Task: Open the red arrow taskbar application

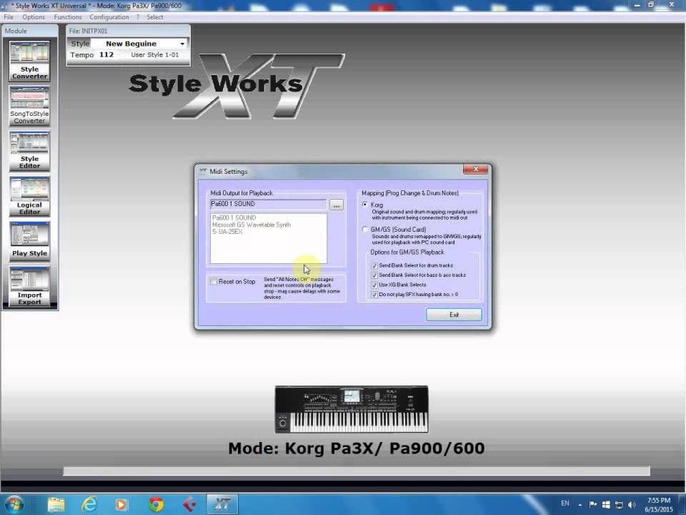Action: click(189, 504)
